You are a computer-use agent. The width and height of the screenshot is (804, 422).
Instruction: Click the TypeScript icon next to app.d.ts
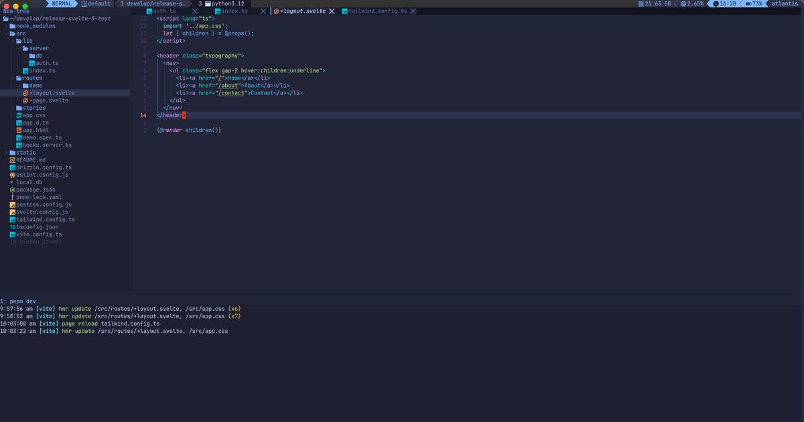[x=19, y=123]
